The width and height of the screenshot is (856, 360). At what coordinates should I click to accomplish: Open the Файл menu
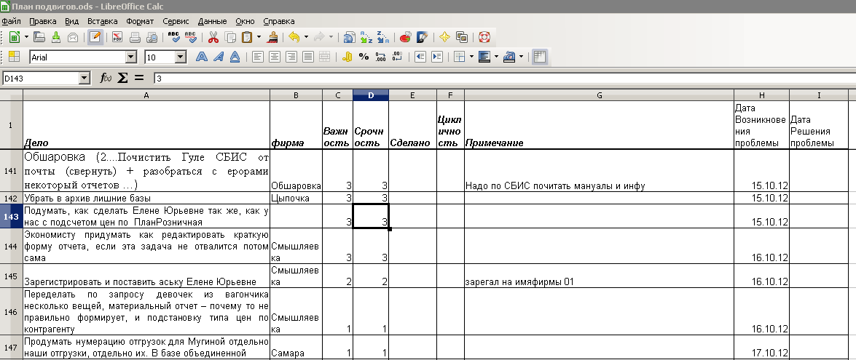[x=11, y=21]
